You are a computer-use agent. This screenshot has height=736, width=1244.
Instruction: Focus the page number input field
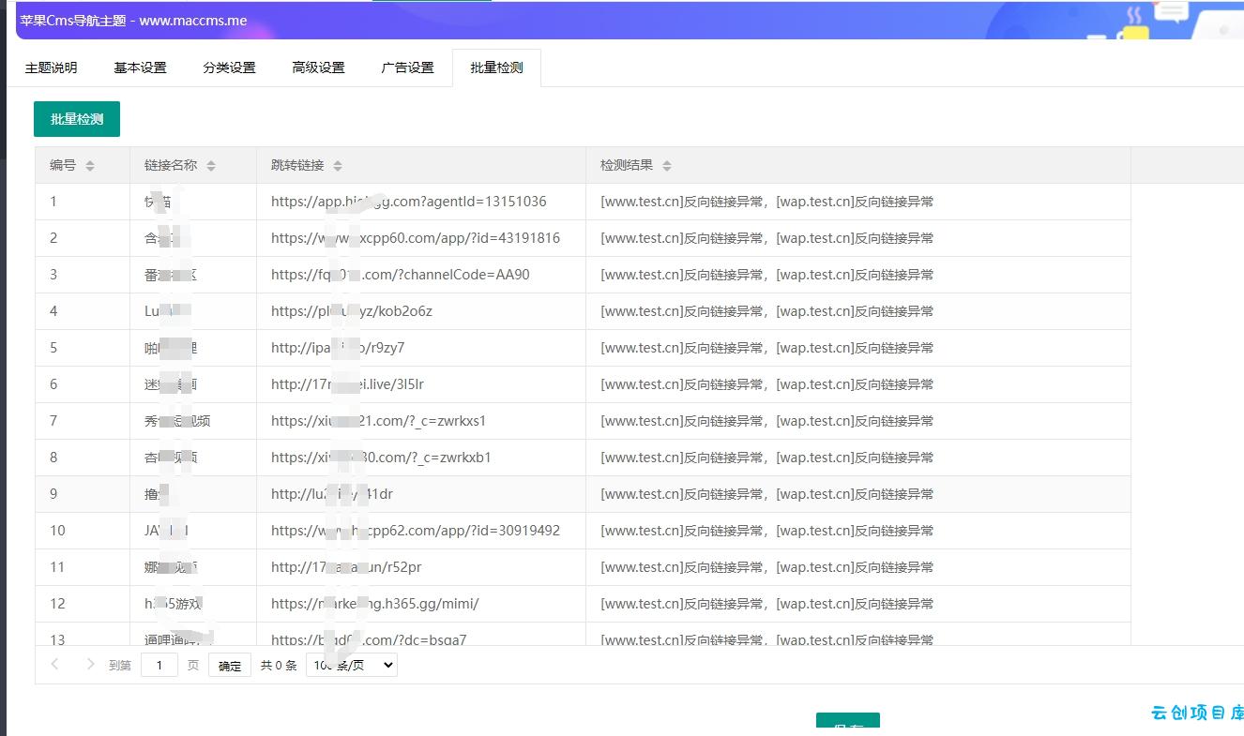(159, 666)
